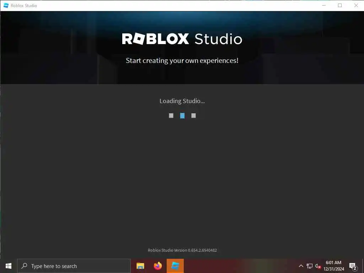This screenshot has width=364, height=273.
Task: Click the 12/31/2024 date in taskbar
Action: pos(334,269)
